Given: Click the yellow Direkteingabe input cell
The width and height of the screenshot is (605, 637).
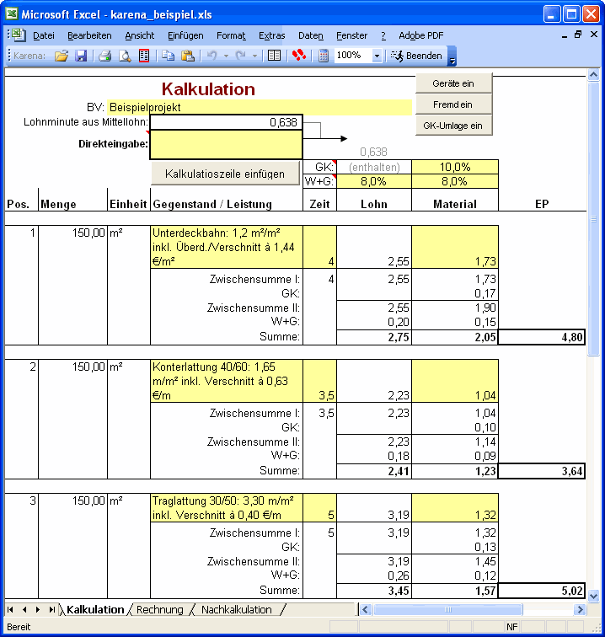Looking at the screenshot, I should pyautogui.click(x=227, y=145).
